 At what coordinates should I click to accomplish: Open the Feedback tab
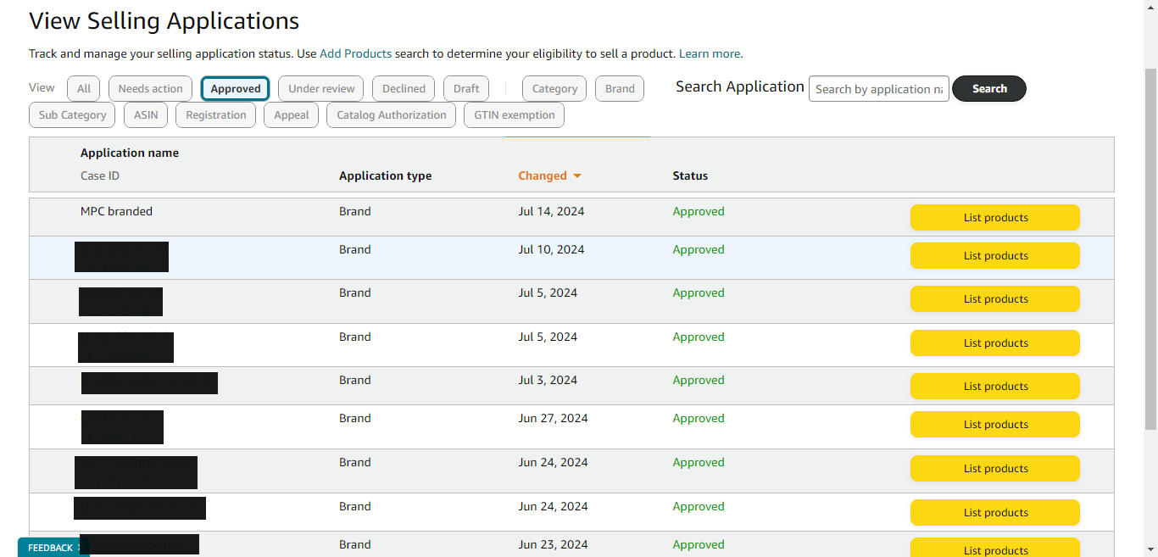point(51,548)
